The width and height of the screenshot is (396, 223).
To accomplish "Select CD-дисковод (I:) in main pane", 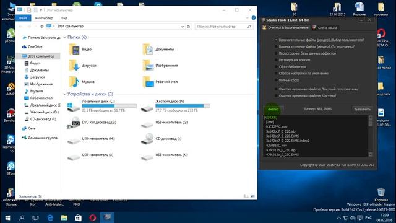I will (161, 139).
